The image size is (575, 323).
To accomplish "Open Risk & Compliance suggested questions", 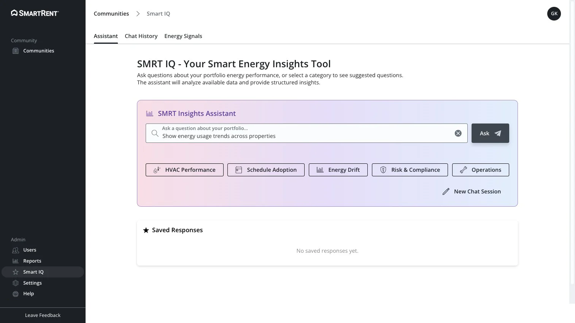I will pyautogui.click(x=410, y=170).
